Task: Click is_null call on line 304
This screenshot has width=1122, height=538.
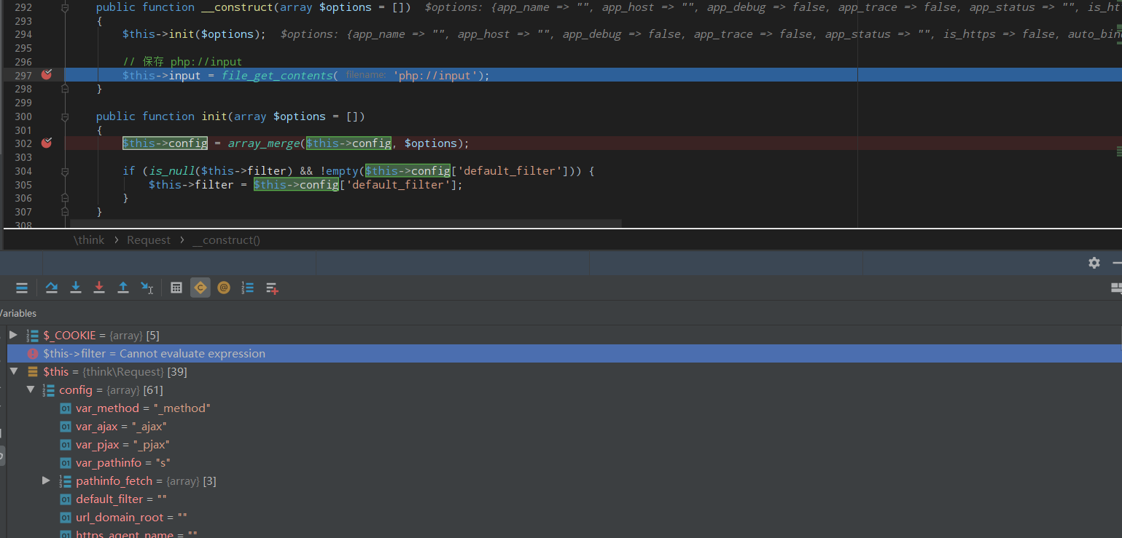Action: point(171,171)
